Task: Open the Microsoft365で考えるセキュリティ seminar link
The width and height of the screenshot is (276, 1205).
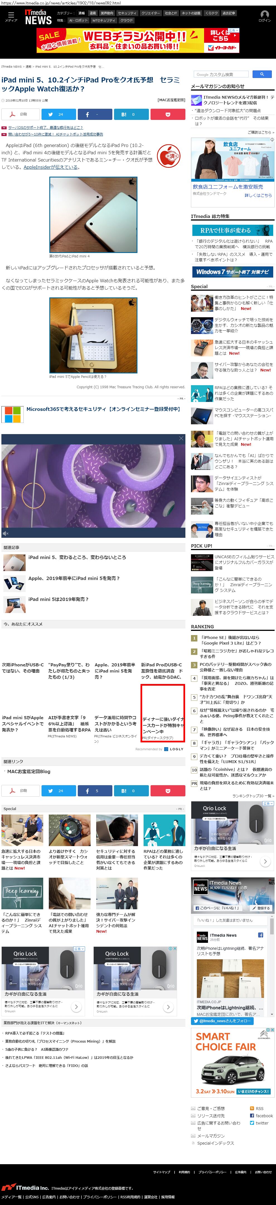Action: 103,409
